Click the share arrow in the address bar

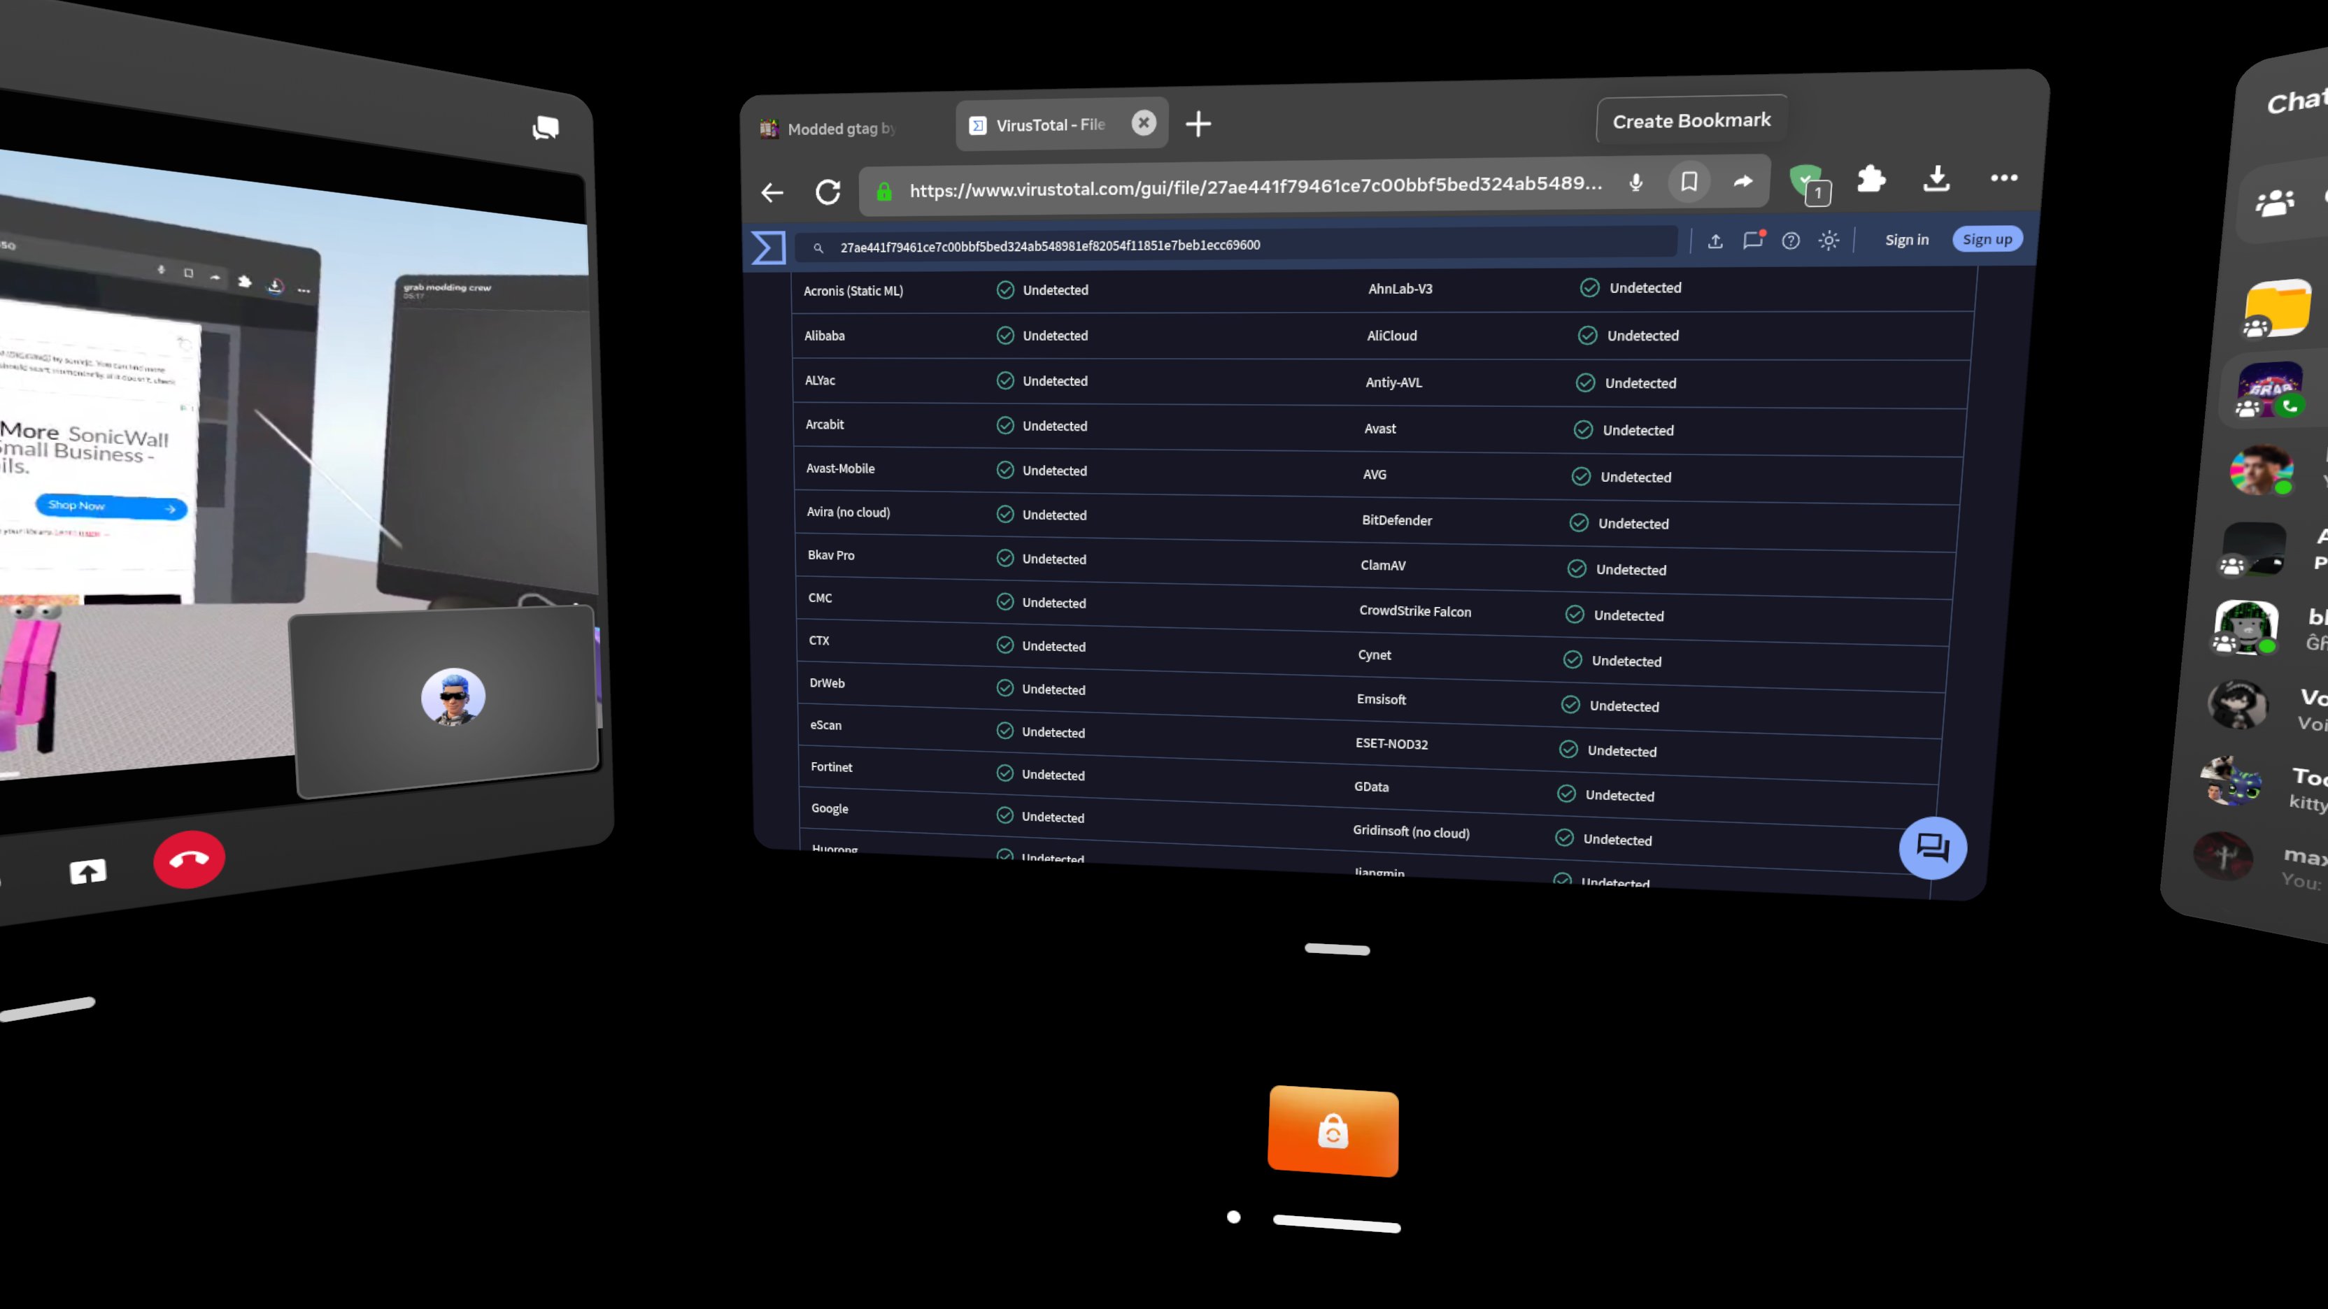(x=1743, y=180)
